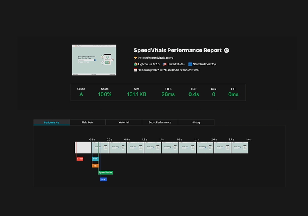Select the Performance tab
Screen dimensions: 308x216
[x=51, y=122]
